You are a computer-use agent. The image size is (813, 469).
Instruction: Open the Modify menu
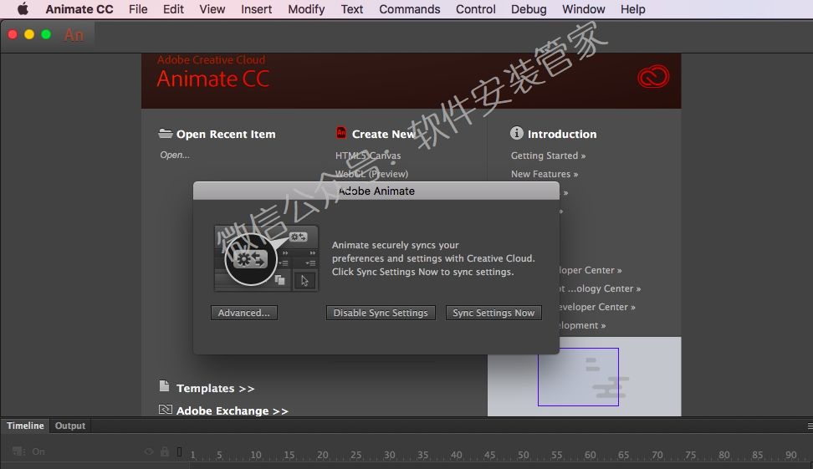pyautogui.click(x=306, y=9)
